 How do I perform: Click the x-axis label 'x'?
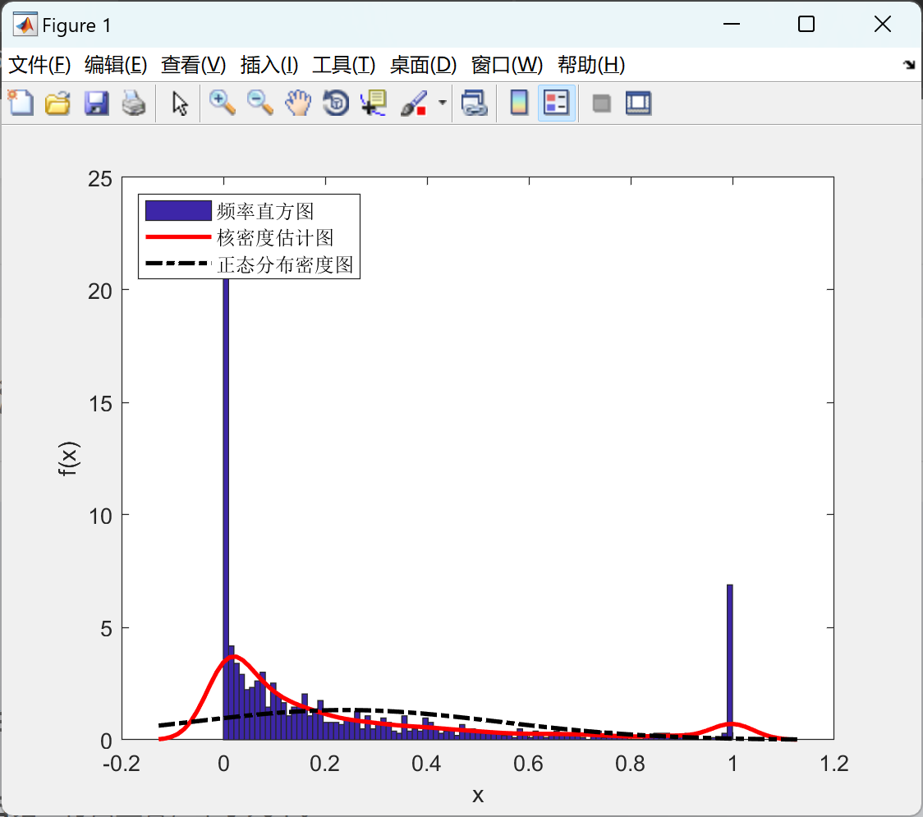click(477, 795)
